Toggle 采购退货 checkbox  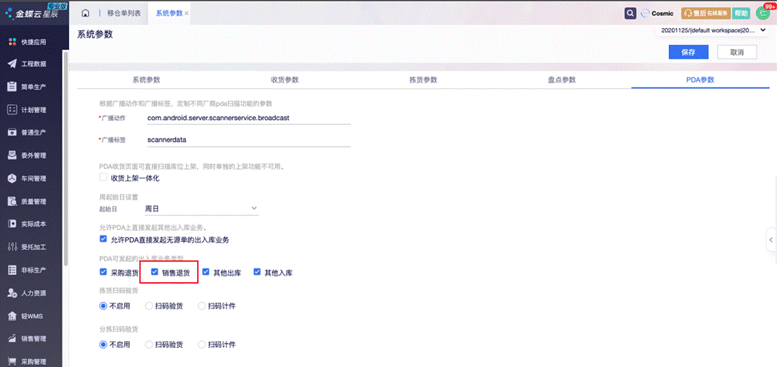[x=103, y=272]
